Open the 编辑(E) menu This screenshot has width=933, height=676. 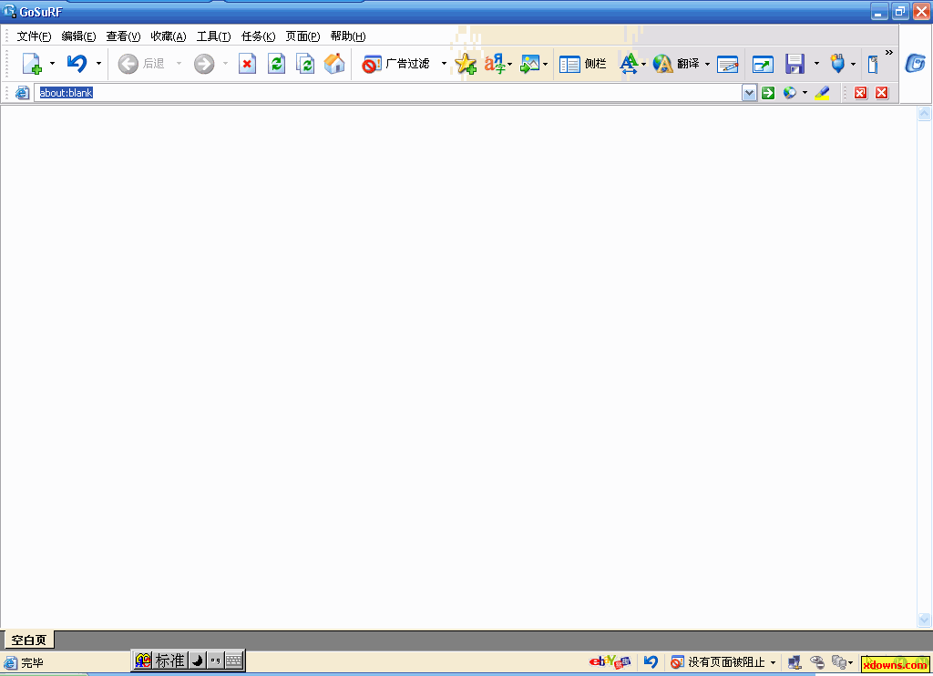(x=78, y=36)
